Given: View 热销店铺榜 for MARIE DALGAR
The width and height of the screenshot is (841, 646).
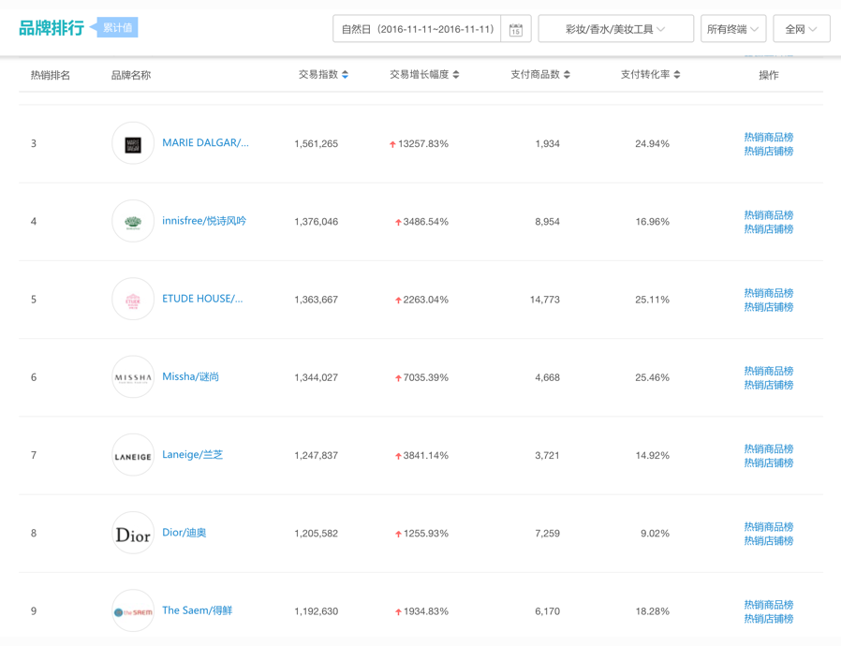Looking at the screenshot, I should (769, 151).
